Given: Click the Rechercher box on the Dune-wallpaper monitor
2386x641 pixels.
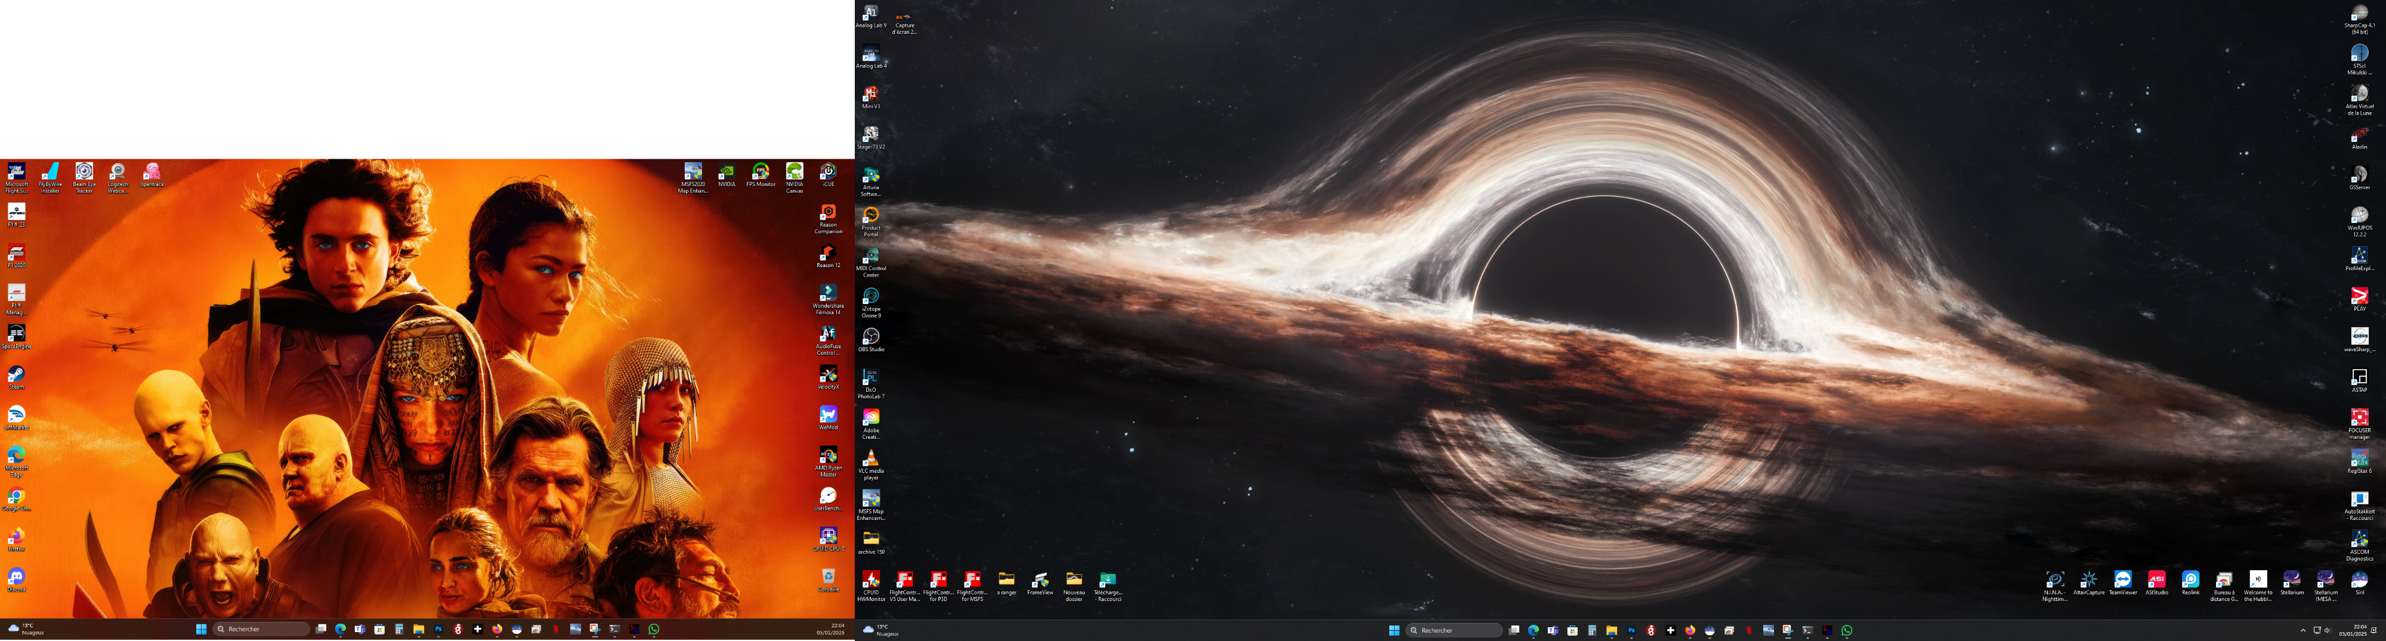Looking at the screenshot, I should (261, 629).
